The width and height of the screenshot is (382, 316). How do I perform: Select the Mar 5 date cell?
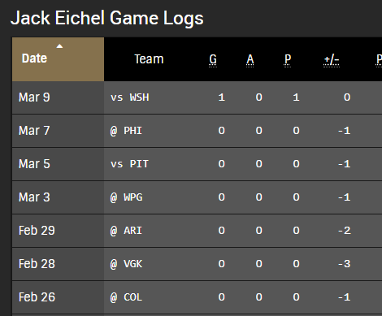pyautogui.click(x=34, y=164)
